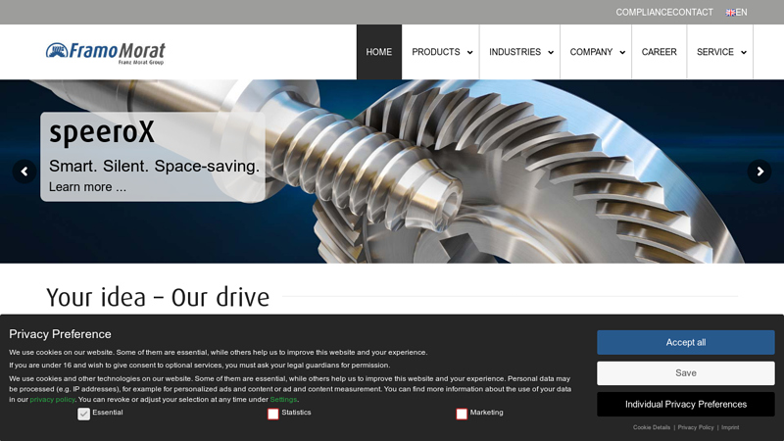The image size is (784, 441).
Task: Tick the Essential cookies checkbox
Action: click(83, 414)
